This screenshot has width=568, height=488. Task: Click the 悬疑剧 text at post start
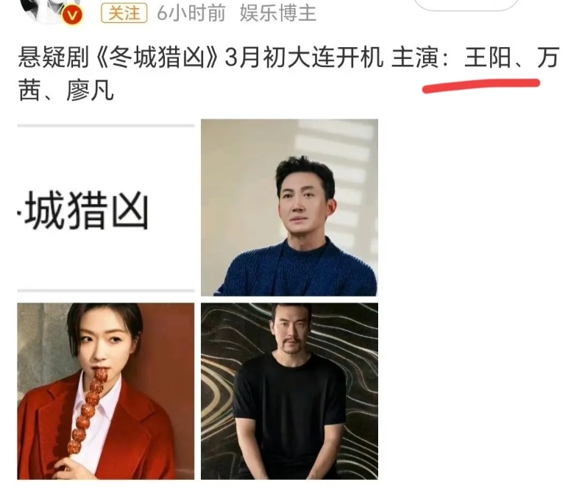coord(54,58)
